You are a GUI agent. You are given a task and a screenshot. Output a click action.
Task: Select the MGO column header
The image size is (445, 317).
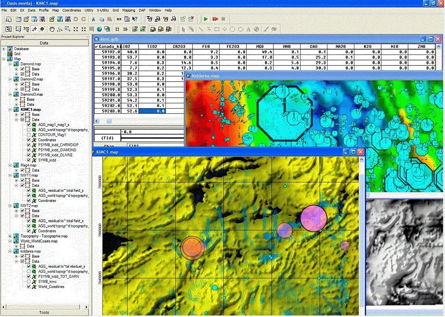click(x=260, y=46)
